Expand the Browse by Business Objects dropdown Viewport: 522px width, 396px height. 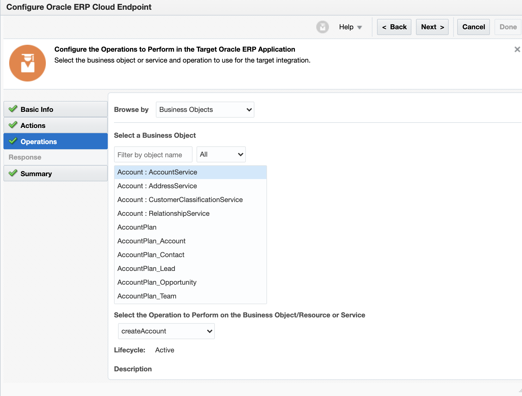(205, 110)
